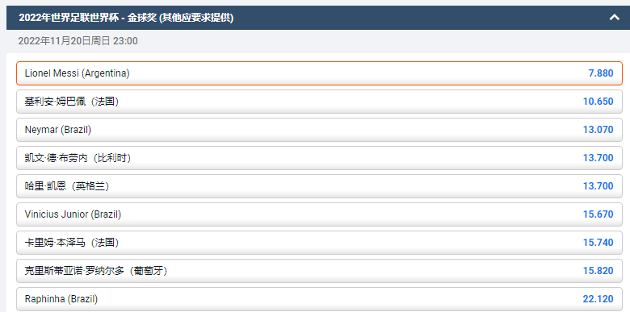This screenshot has height=312, width=630.
Task: Click the 7.880 odds for Messi
Action: tap(601, 73)
